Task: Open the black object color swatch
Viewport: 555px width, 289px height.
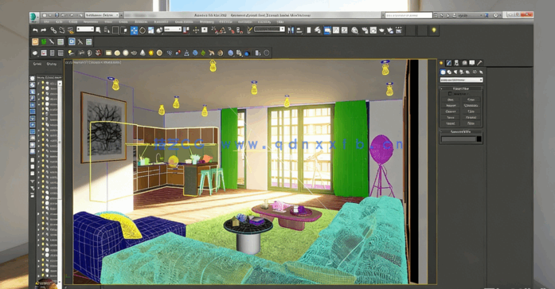Action: tap(479, 139)
